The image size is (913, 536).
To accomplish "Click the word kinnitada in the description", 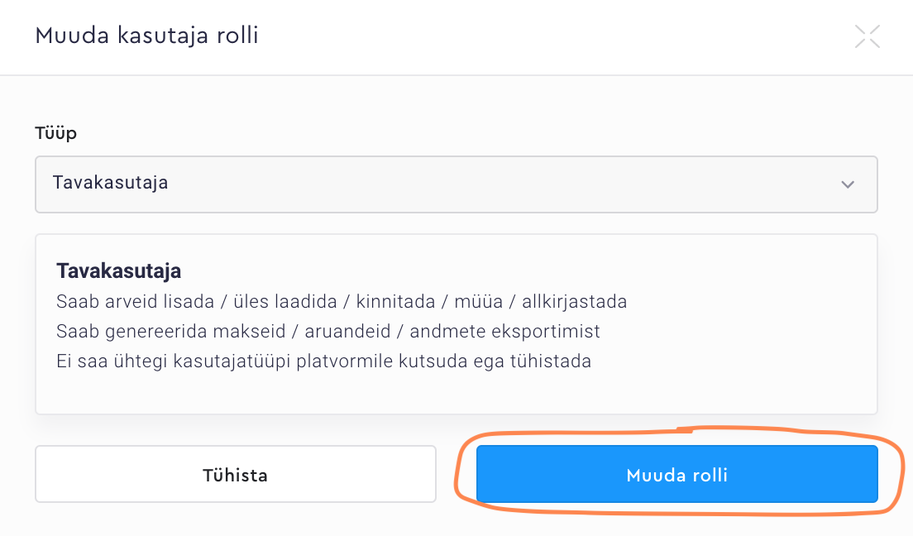I will (394, 301).
